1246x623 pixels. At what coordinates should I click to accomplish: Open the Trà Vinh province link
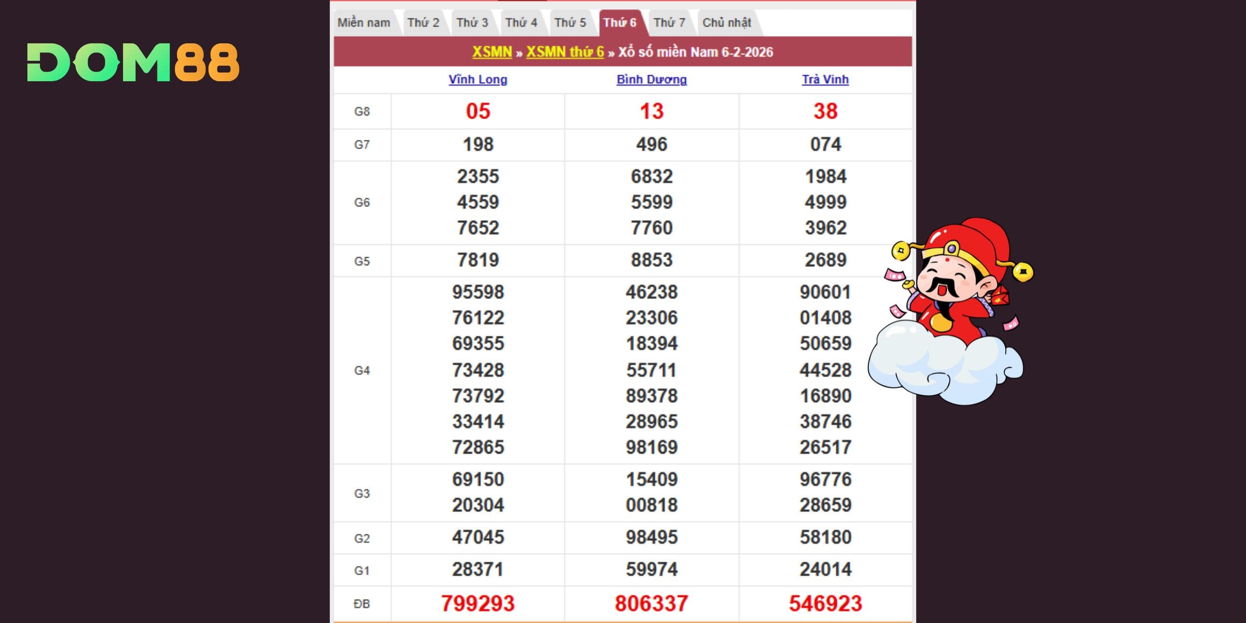825,79
